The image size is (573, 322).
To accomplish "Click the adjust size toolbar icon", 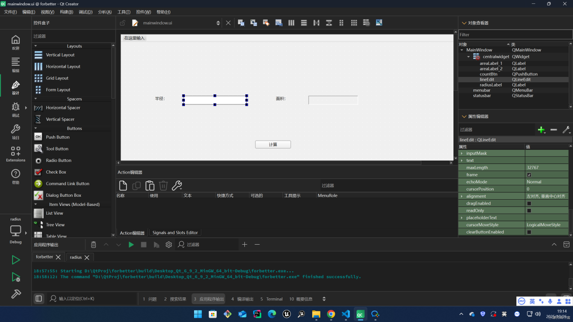I will pyautogui.click(x=379, y=22).
